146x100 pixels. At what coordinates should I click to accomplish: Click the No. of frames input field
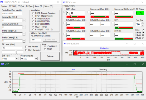click(x=36, y=40)
